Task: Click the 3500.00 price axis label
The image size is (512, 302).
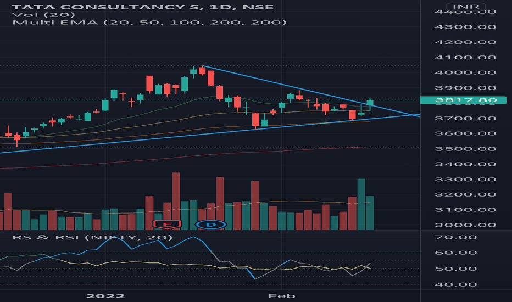Action: pos(465,149)
